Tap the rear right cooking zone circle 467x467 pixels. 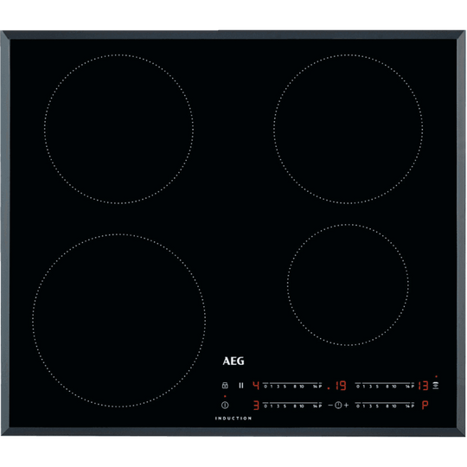pyautogui.click(x=348, y=129)
